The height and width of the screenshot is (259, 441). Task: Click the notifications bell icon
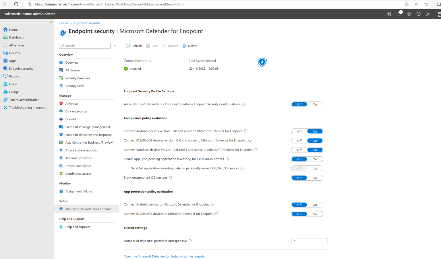coord(399,13)
